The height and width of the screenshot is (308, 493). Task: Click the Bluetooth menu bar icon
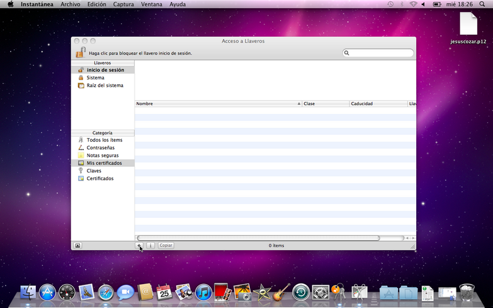402,4
